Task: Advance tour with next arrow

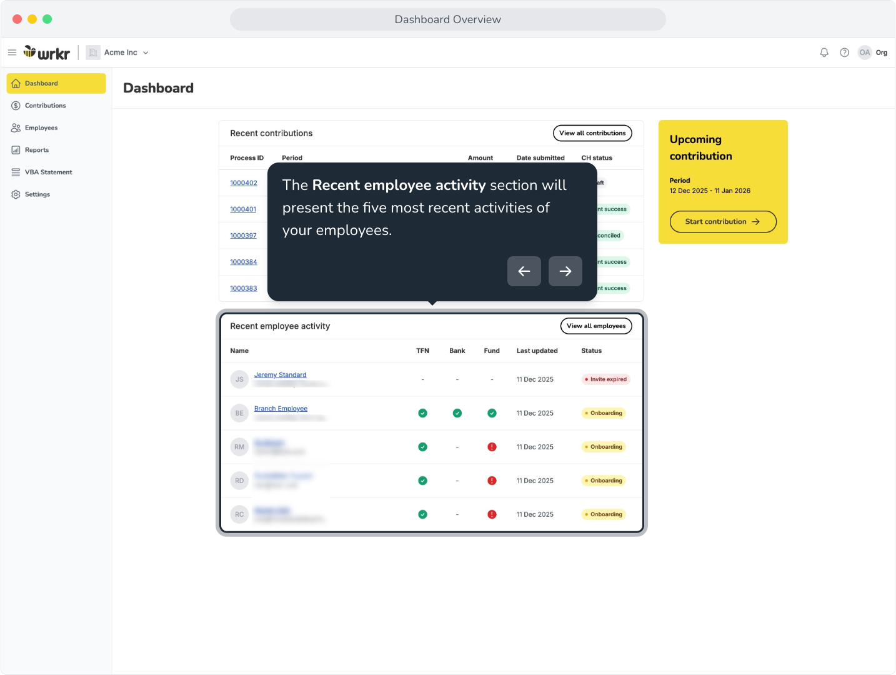Action: pos(565,271)
